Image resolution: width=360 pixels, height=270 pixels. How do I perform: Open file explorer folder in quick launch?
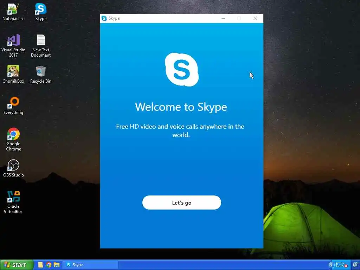57,265
